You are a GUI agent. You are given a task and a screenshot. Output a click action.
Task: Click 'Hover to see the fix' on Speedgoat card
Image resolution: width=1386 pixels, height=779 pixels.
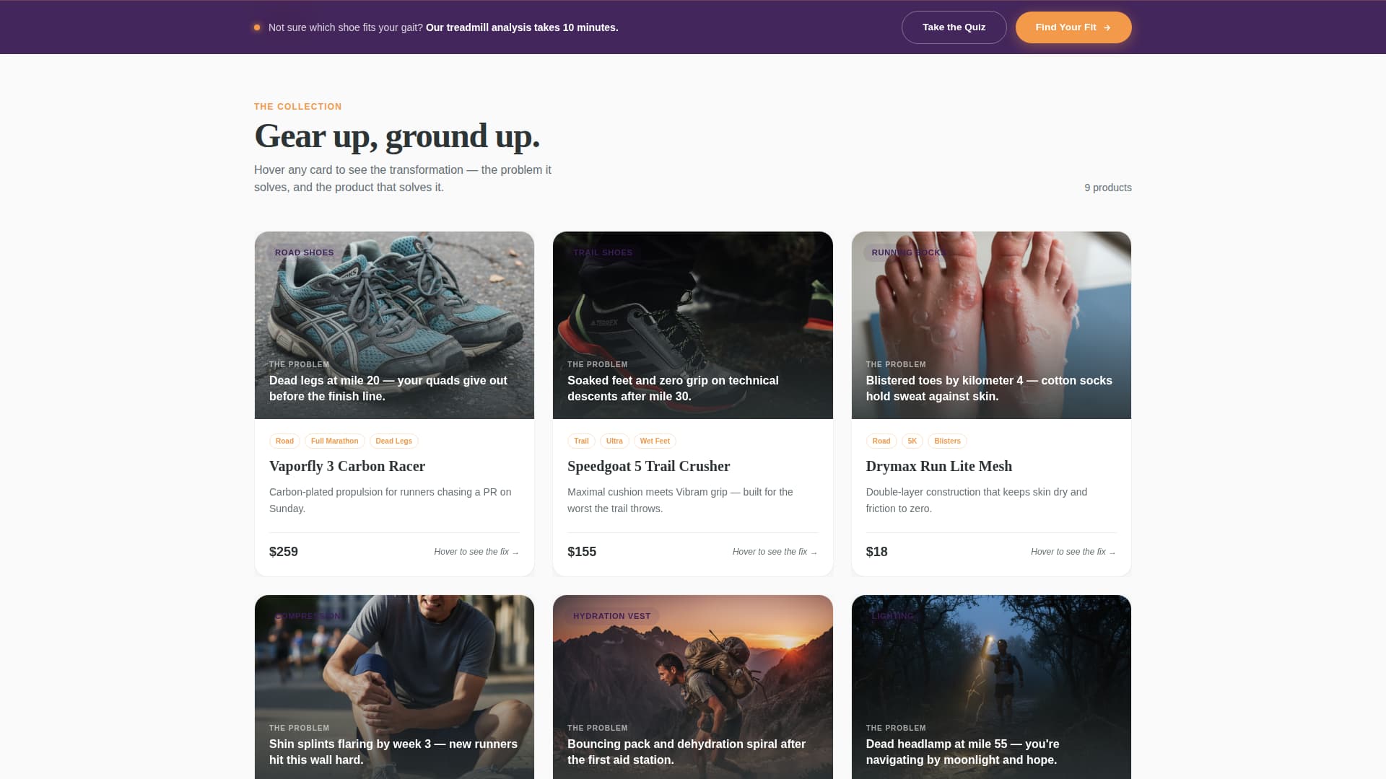[775, 552]
